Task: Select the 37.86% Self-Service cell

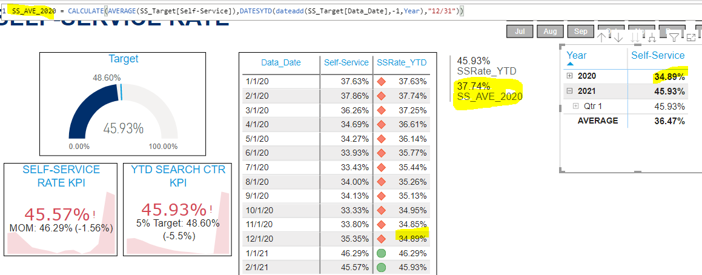Action: [355, 96]
